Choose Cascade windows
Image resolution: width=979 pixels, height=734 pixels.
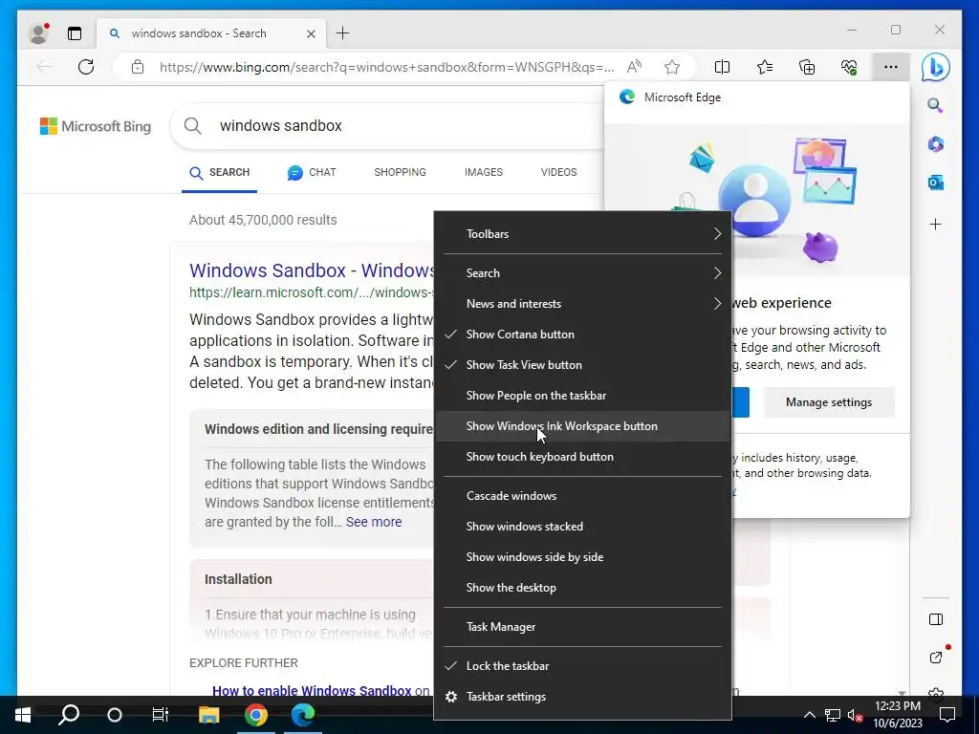[x=582, y=496]
